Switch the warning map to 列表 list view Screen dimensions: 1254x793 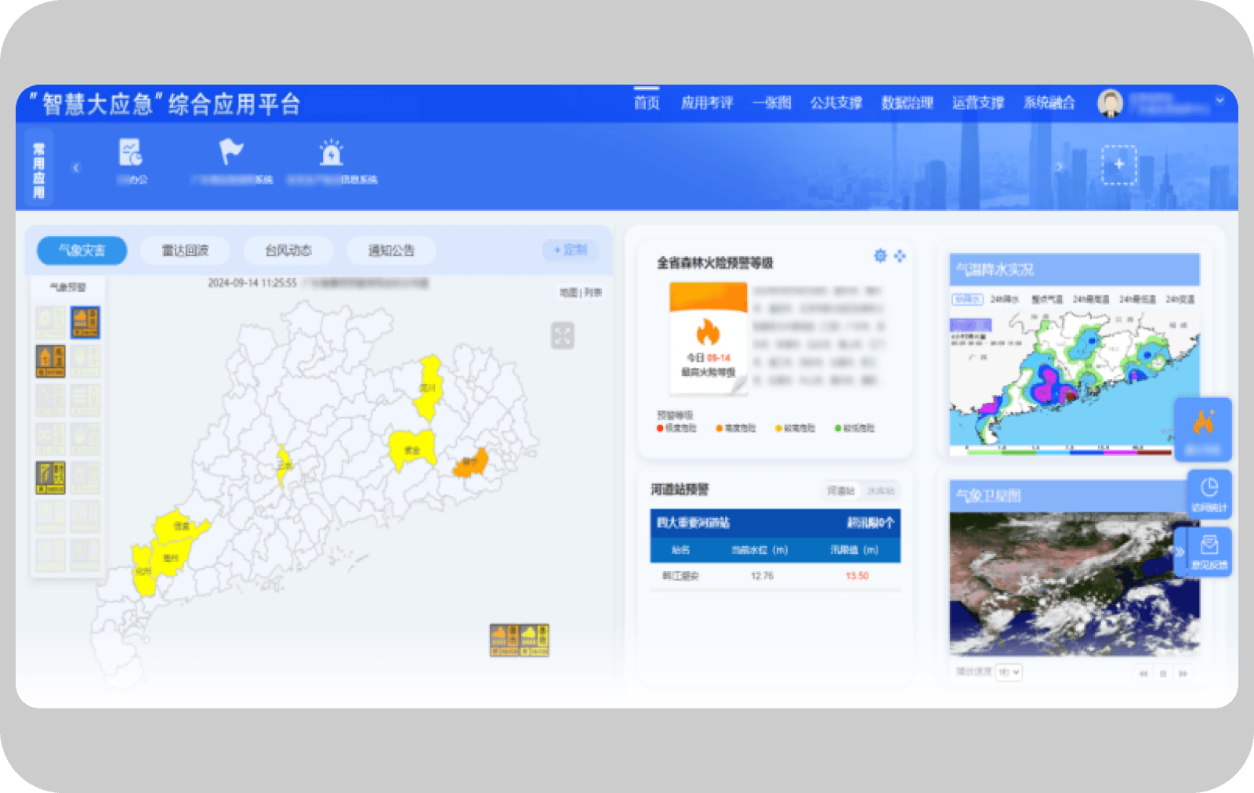click(x=592, y=291)
